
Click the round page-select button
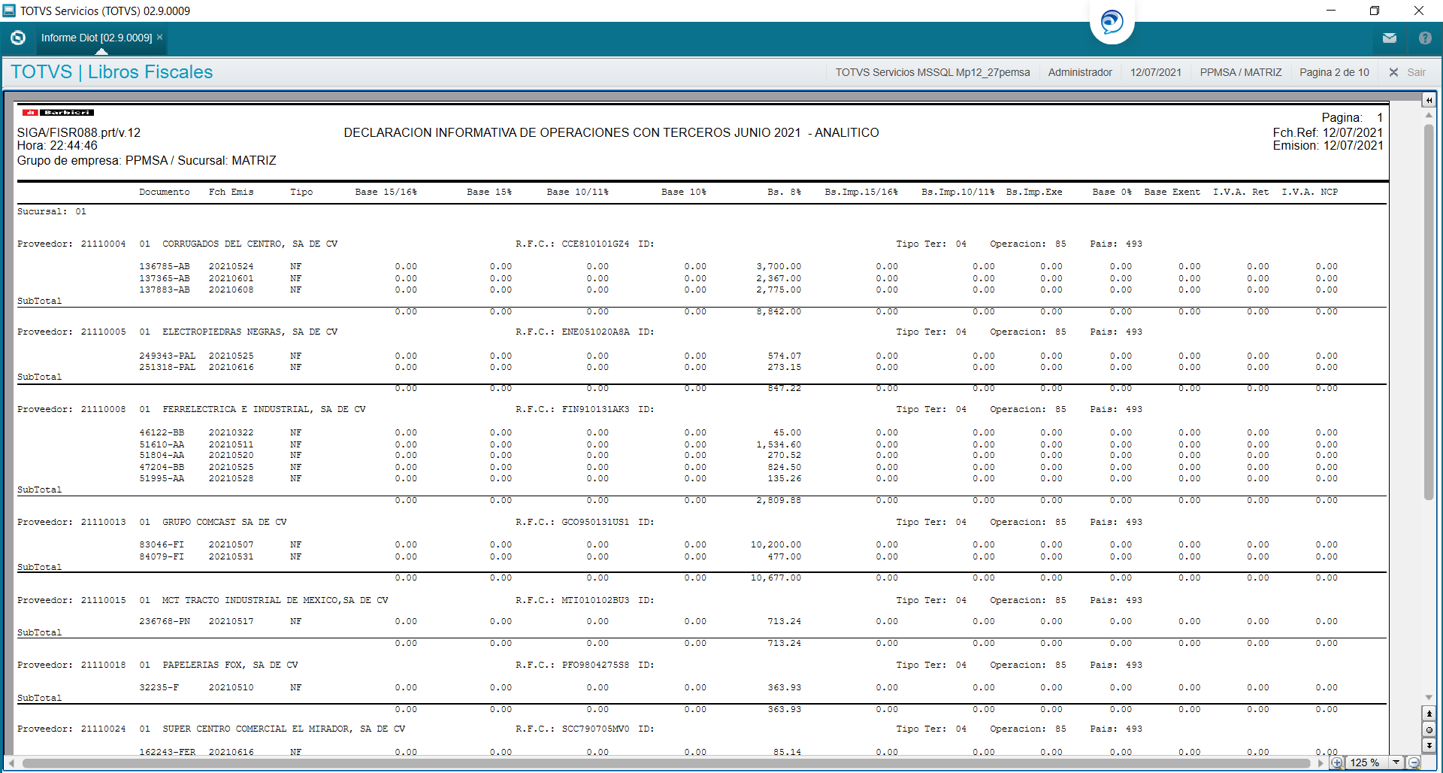click(x=1429, y=729)
